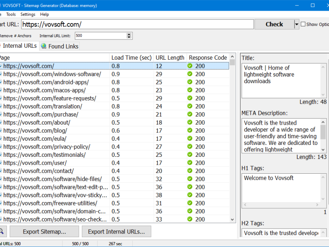
Task: Click the magnifier search button beside Export Sitemap
Action: (x=2, y=231)
